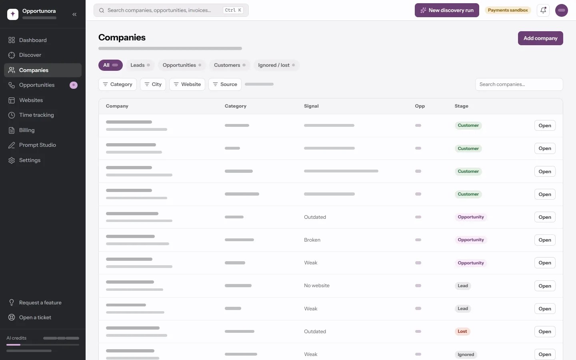Open the Website filter dropdown
The width and height of the screenshot is (576, 360).
187,84
